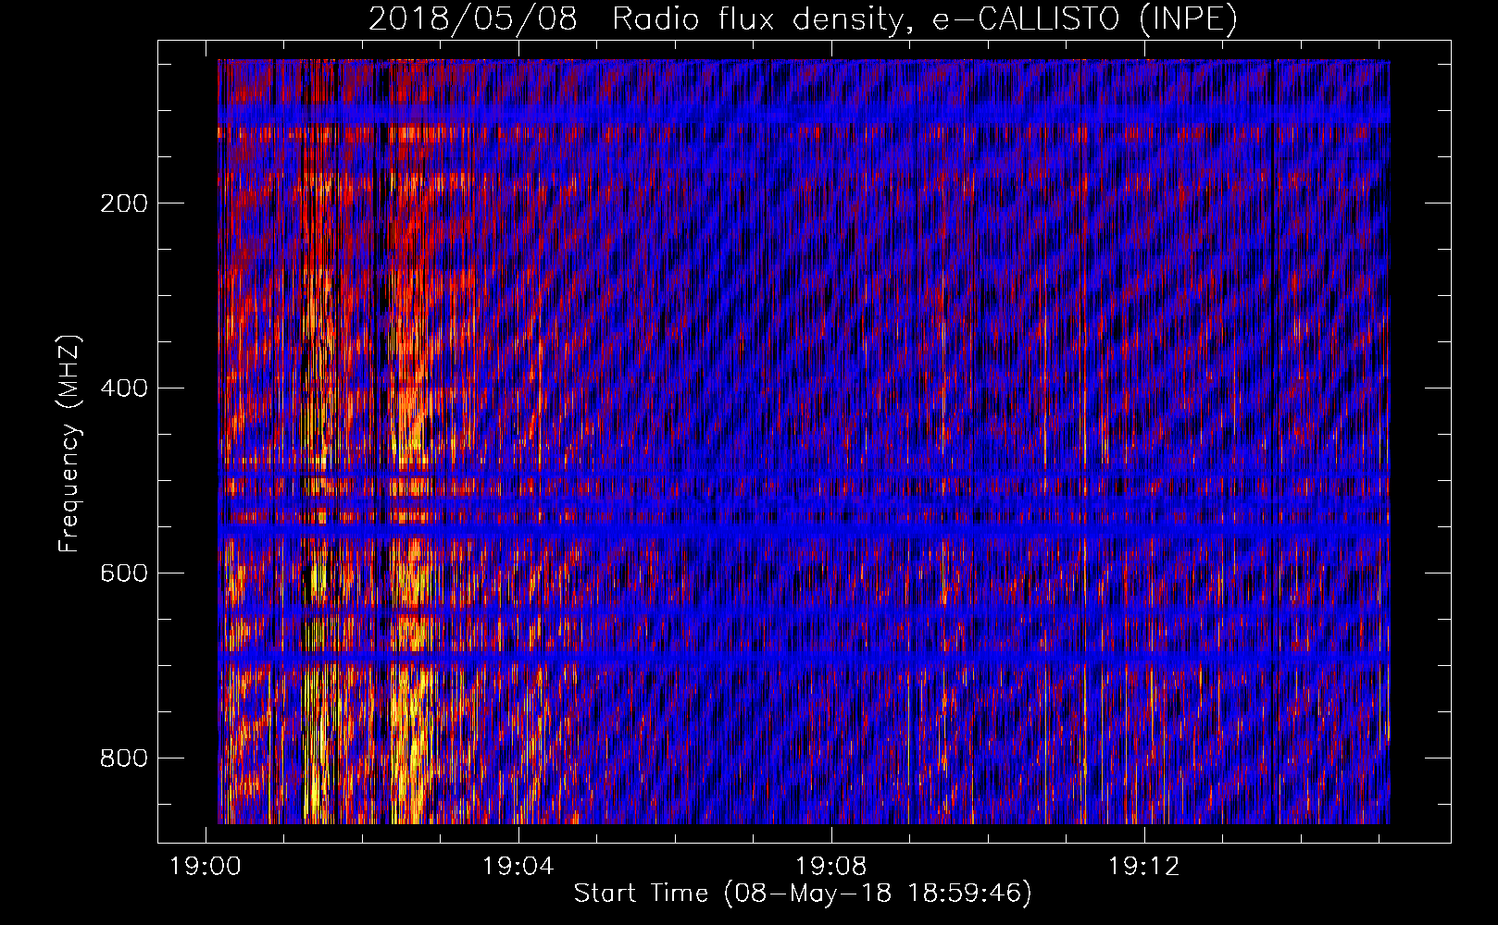
Task: Click the 'Start Time (08-May-18 18:59:46)' label
Action: point(803,893)
